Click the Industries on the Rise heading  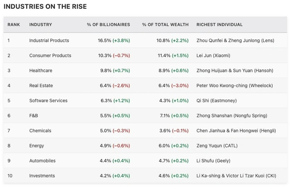pyautogui.click(x=45, y=7)
